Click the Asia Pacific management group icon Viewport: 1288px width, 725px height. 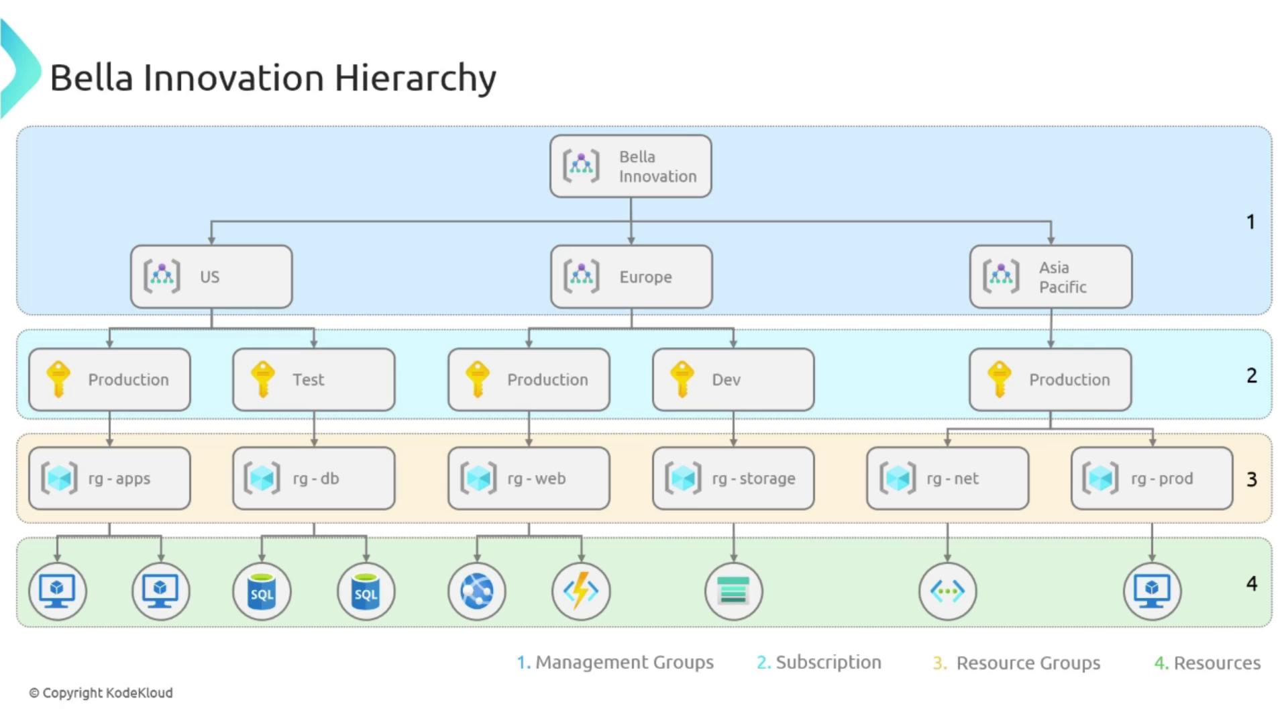pos(1001,276)
